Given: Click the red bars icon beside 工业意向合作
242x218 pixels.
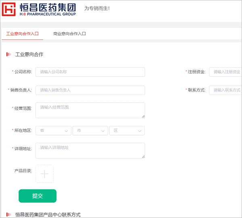Looking at the screenshot, I should (8, 54).
